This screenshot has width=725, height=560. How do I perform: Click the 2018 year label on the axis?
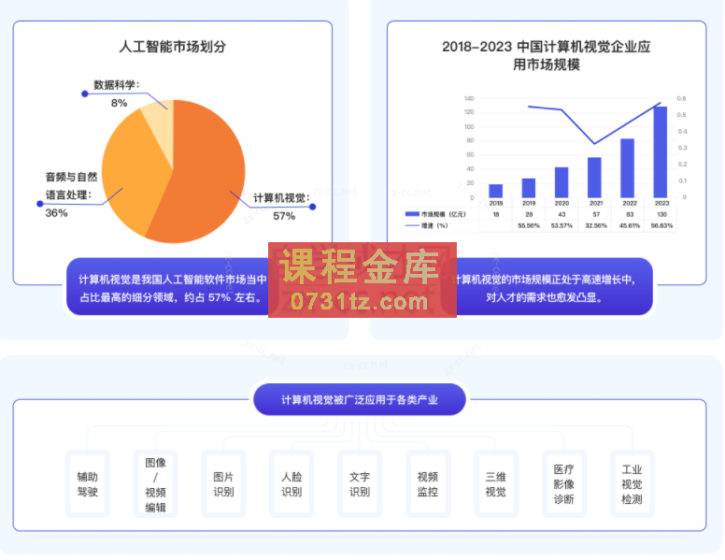tap(496, 203)
